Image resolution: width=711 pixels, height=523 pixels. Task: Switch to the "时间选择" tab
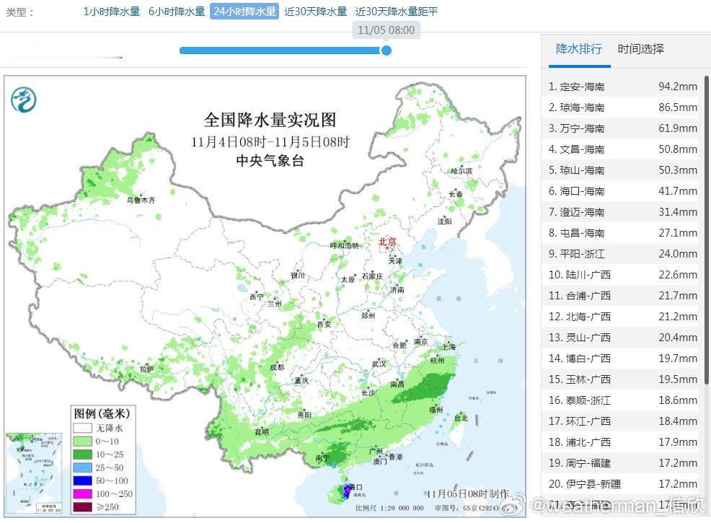(640, 50)
